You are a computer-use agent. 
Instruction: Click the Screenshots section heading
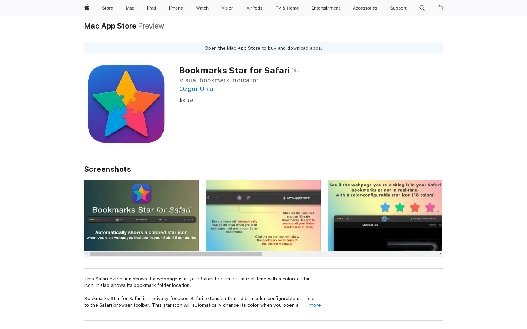[108, 169]
